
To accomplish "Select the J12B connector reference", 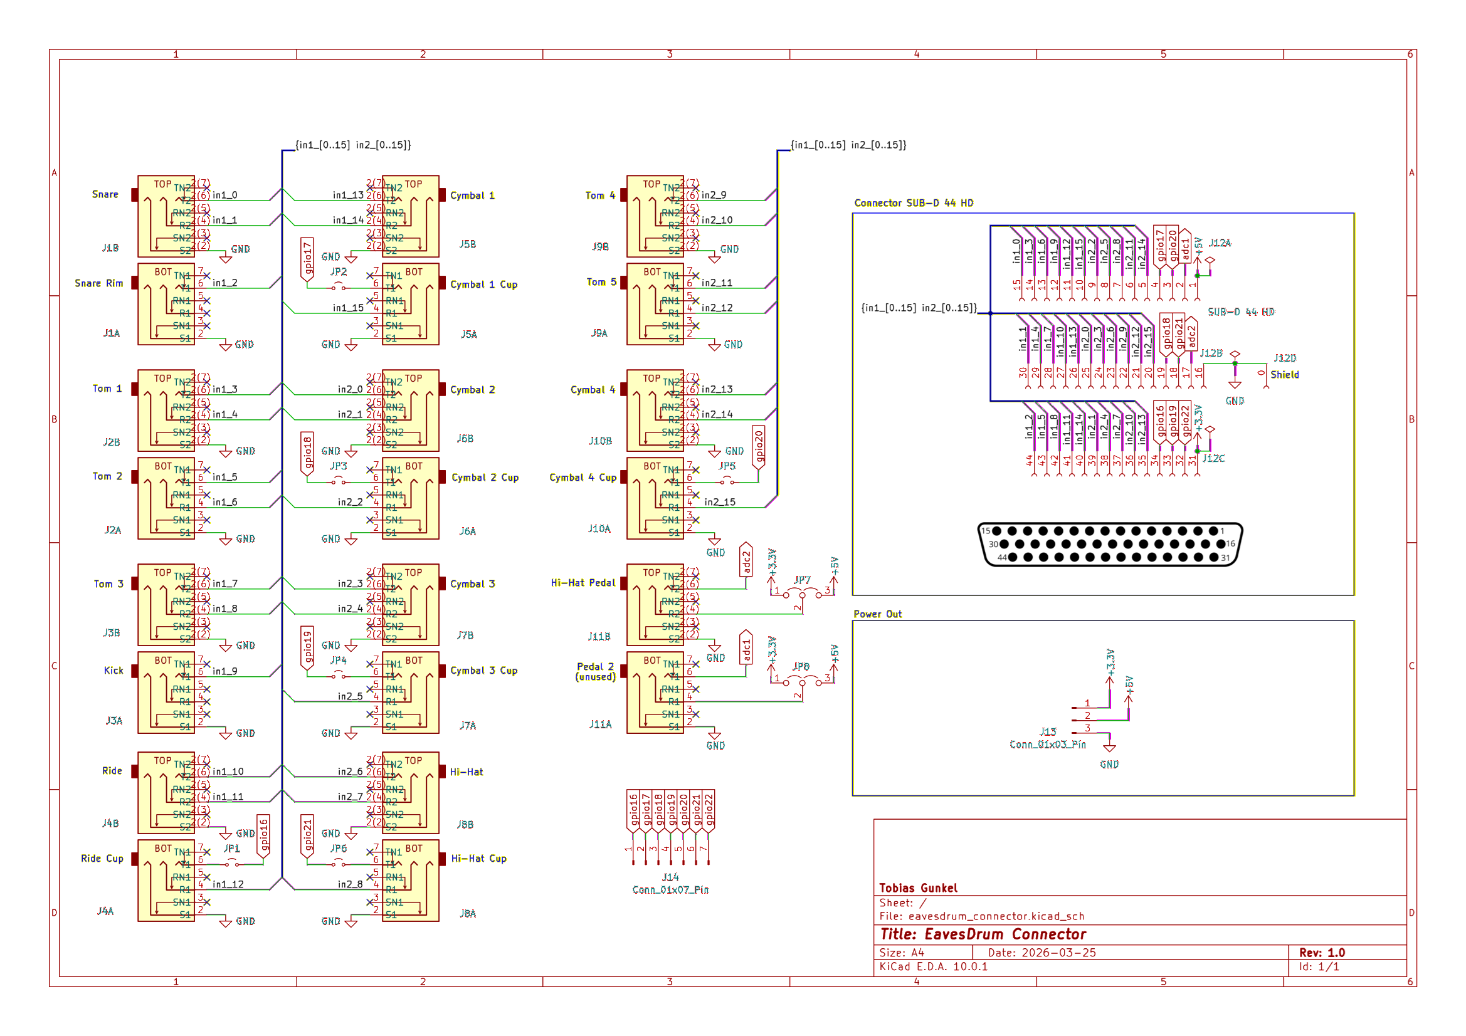I will [x=1211, y=353].
